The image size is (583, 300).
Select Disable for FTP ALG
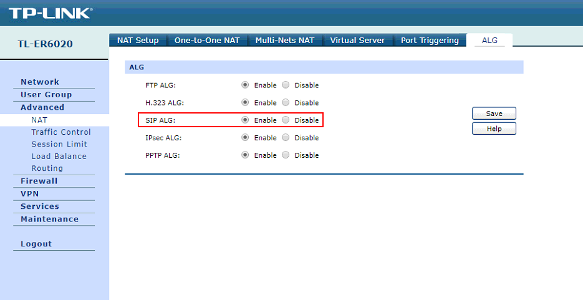click(286, 85)
